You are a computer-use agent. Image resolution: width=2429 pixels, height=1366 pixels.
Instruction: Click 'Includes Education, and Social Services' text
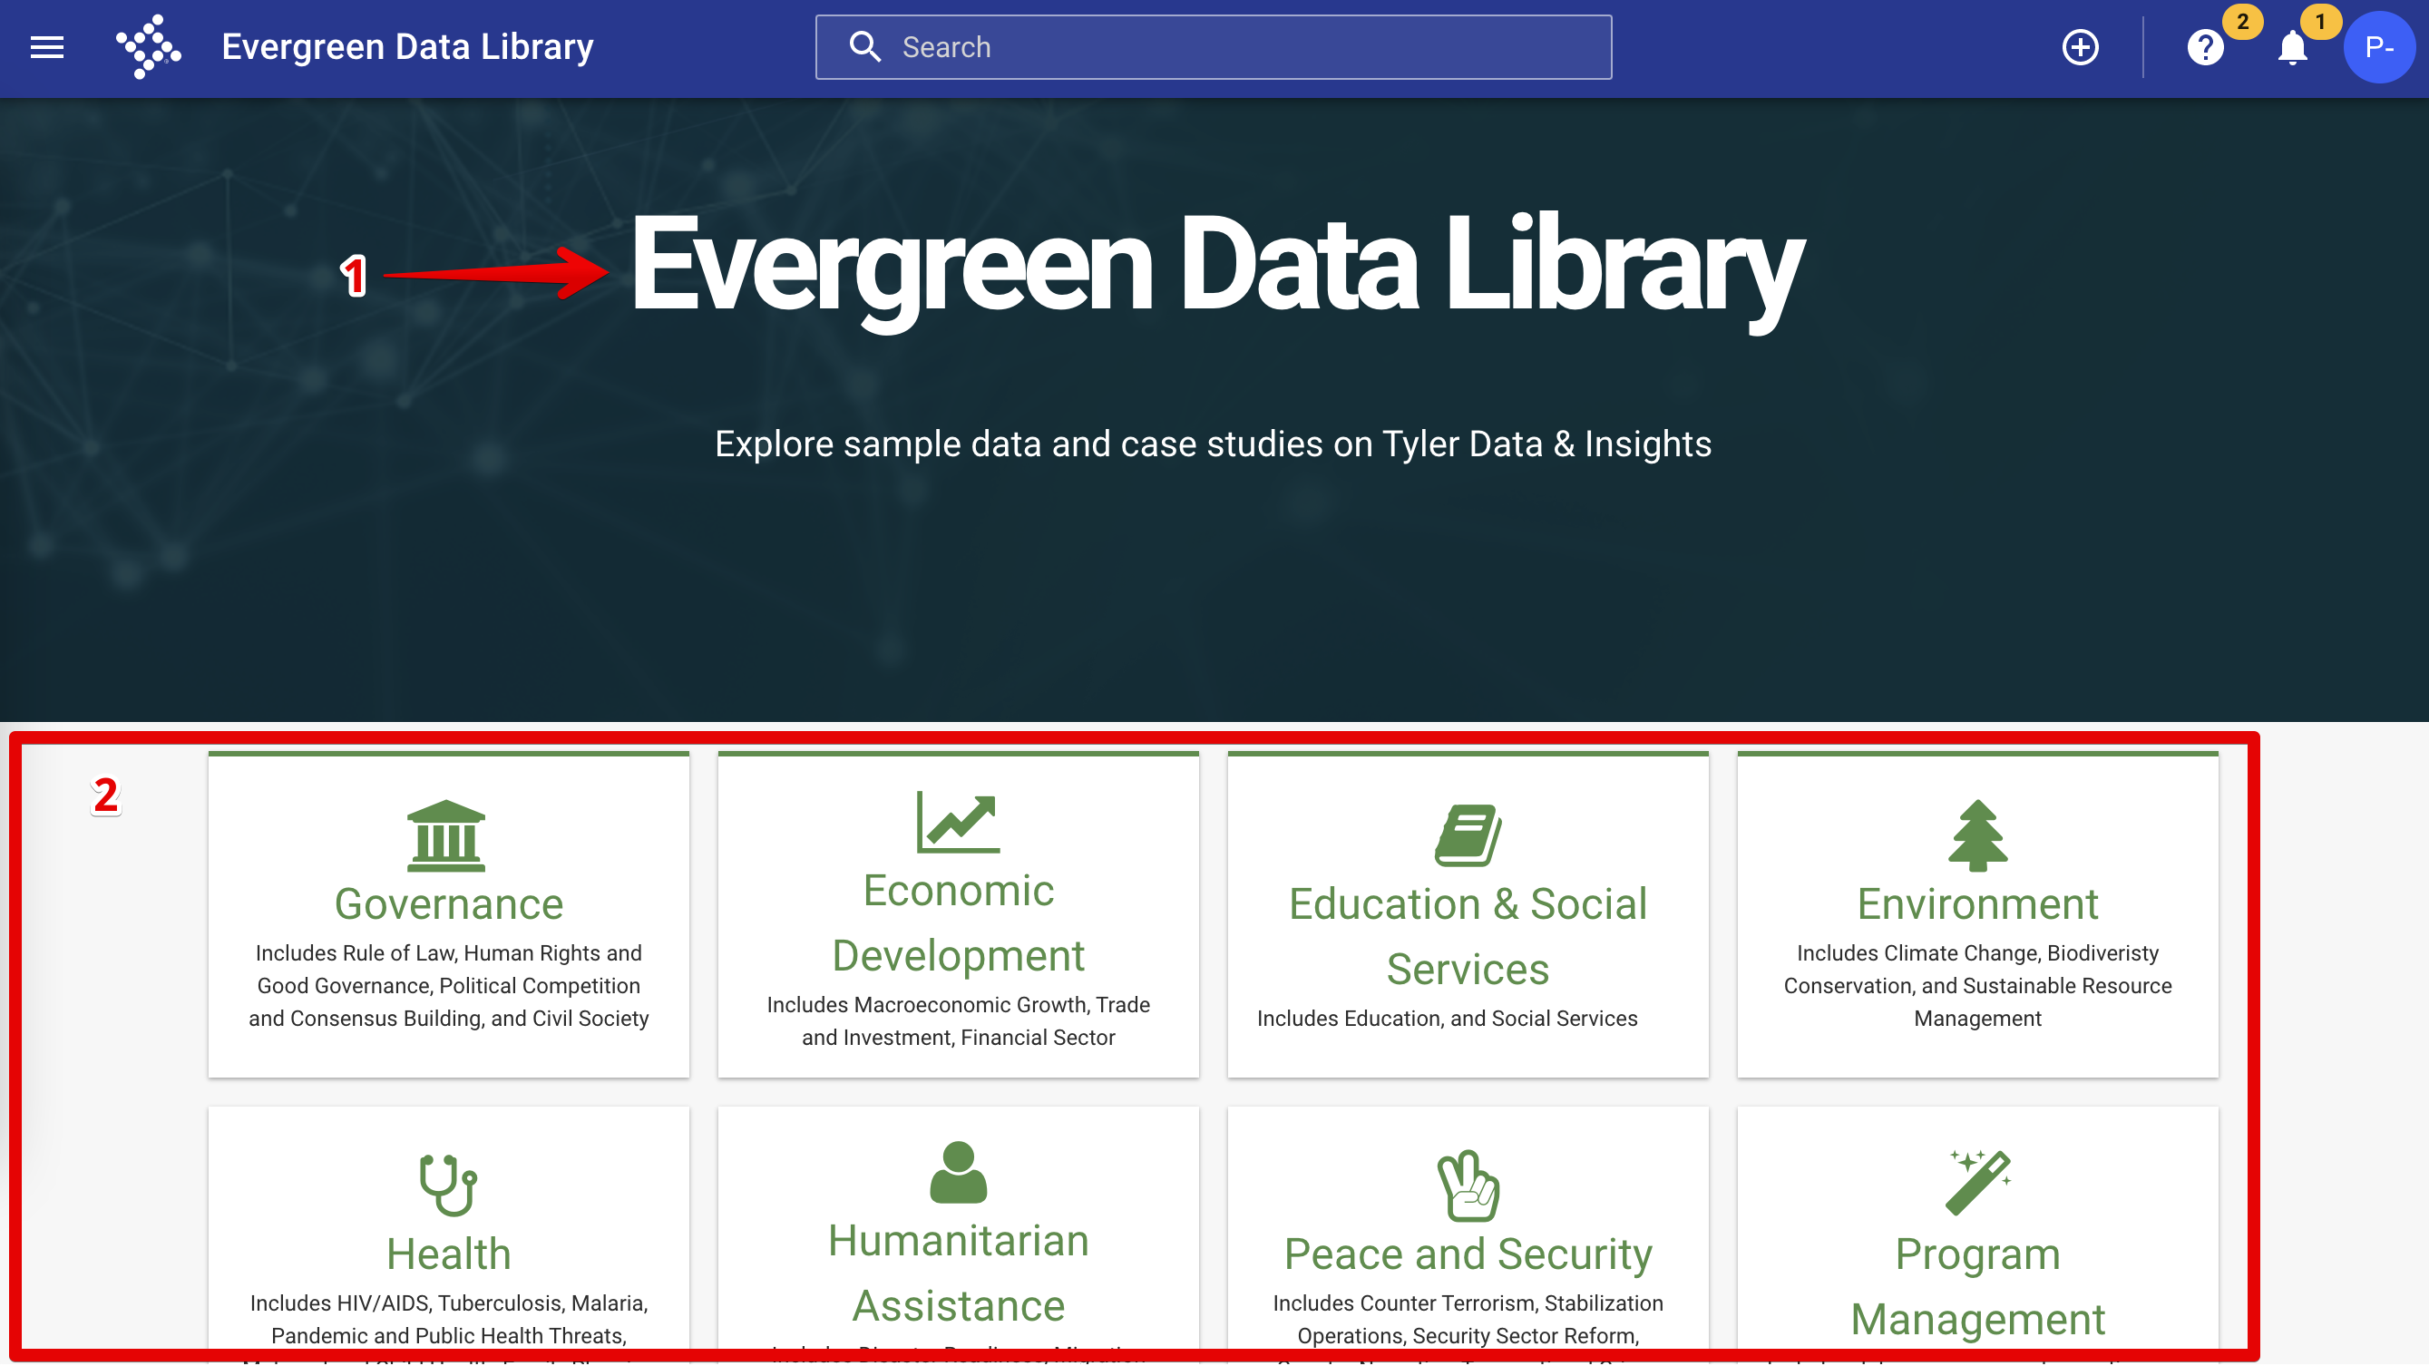coord(1448,1020)
